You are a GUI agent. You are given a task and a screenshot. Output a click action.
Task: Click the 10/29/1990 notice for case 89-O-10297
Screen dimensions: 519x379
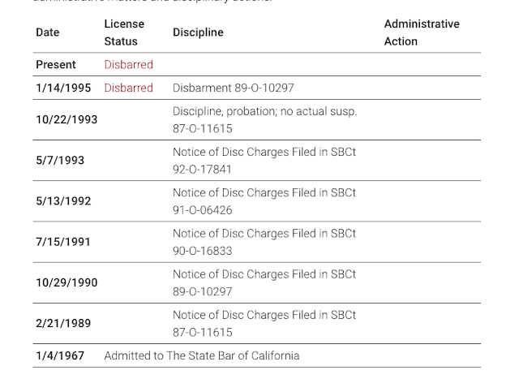pyautogui.click(x=264, y=282)
